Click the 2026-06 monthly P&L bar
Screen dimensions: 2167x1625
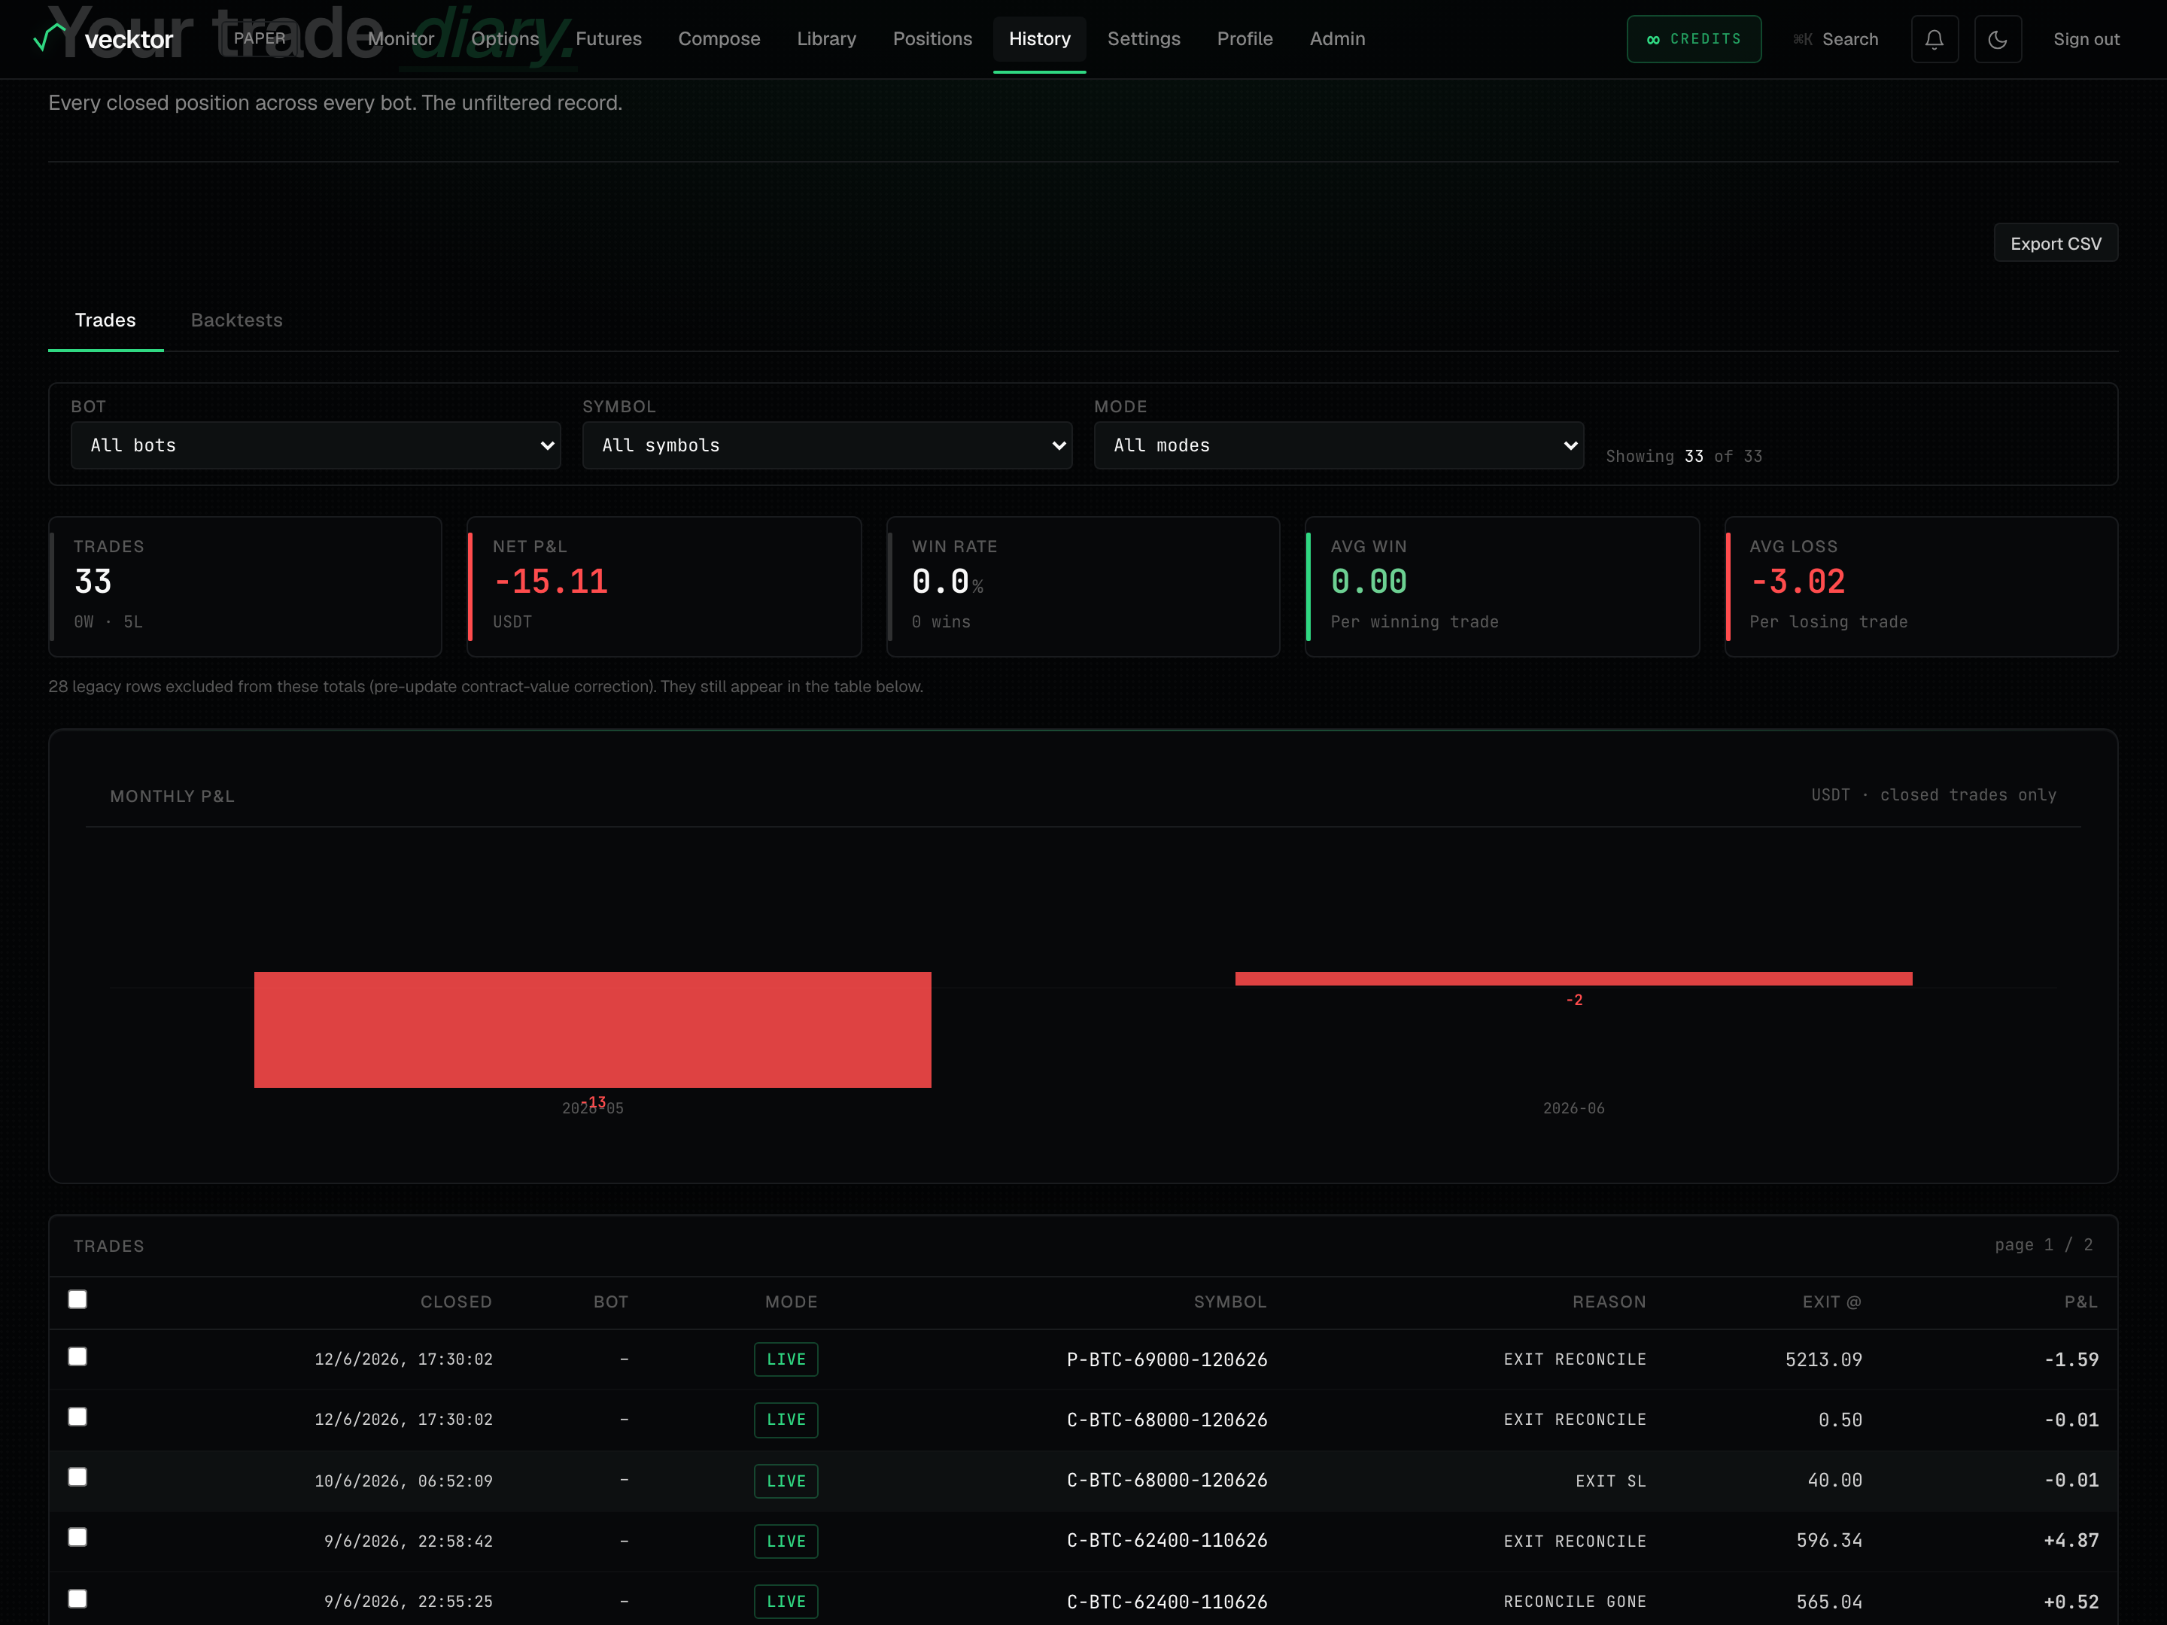(1573, 979)
